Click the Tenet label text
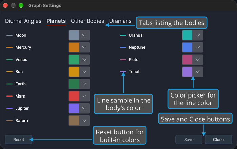The height and width of the screenshot is (149, 237). (134, 72)
